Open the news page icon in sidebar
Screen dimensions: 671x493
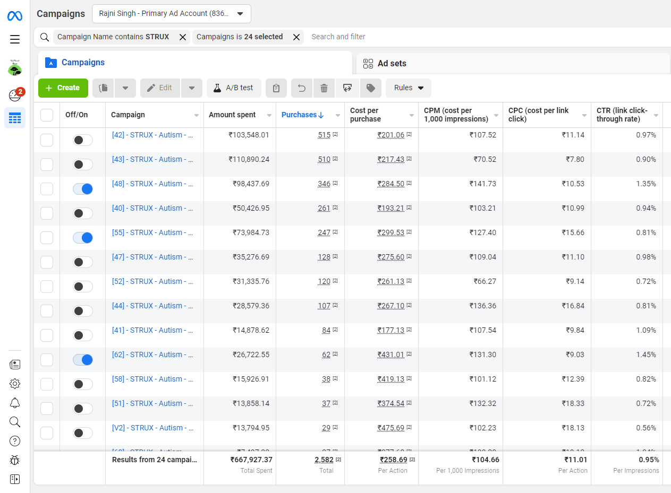[15, 364]
